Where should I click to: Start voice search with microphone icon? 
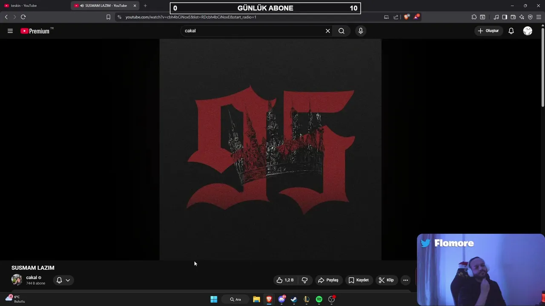click(x=361, y=31)
